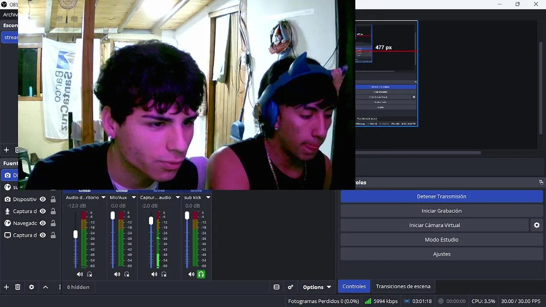
Task: Click the sub kick volume fader handle
Action: (x=187, y=216)
